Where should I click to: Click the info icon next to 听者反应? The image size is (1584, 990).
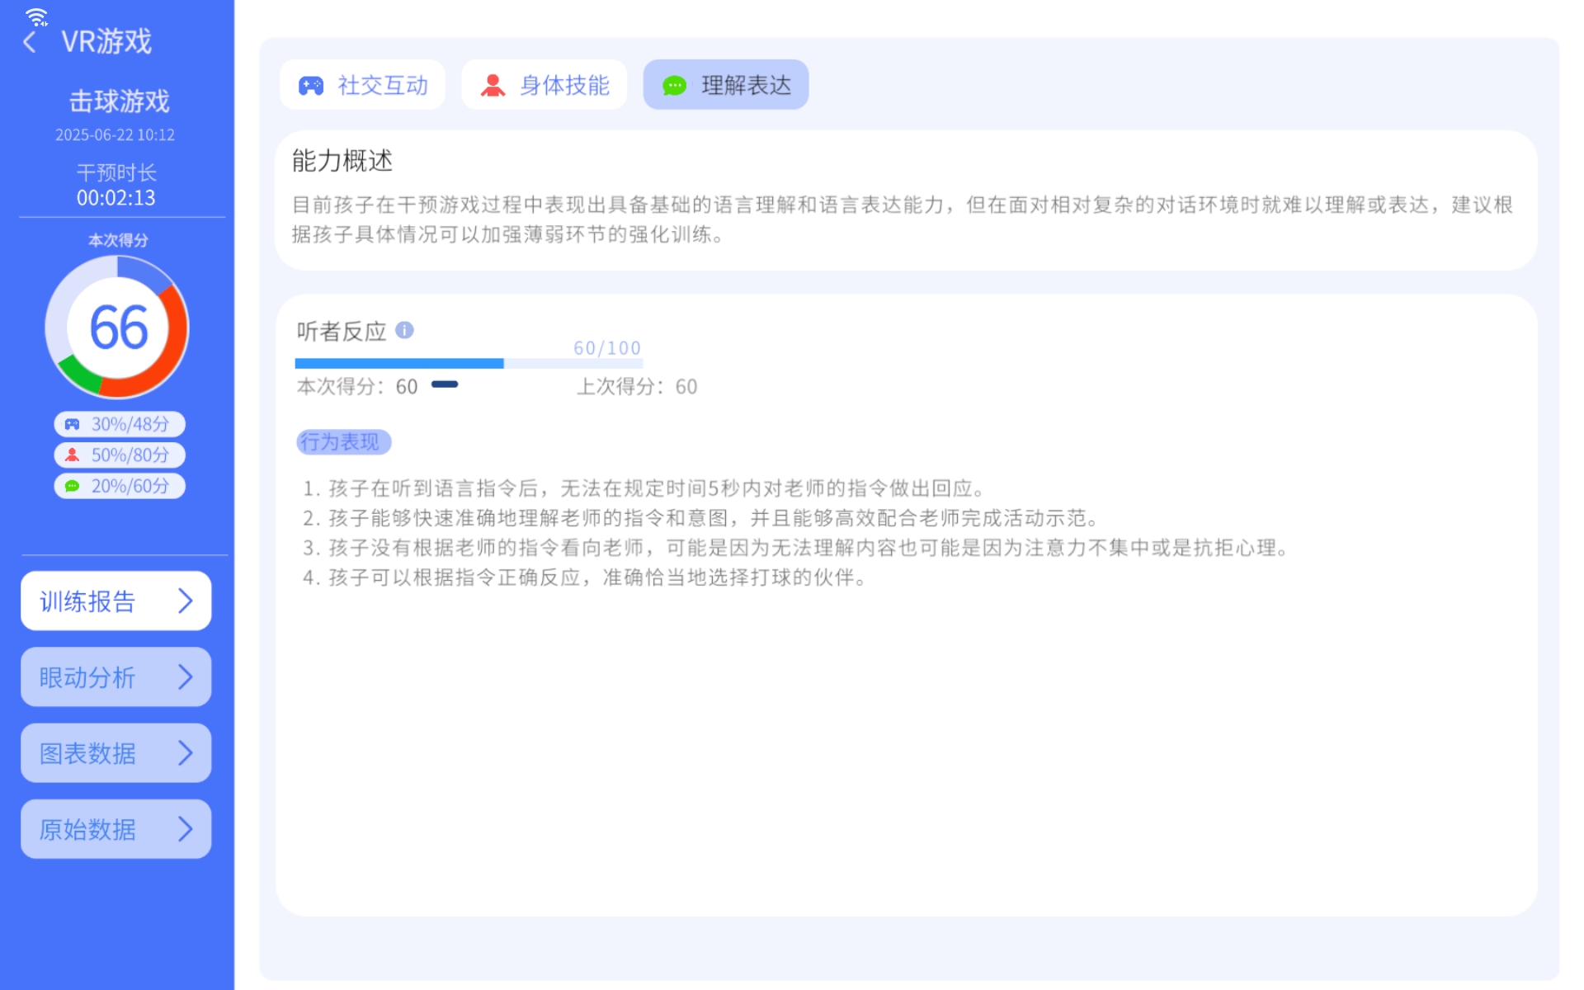coord(404,329)
